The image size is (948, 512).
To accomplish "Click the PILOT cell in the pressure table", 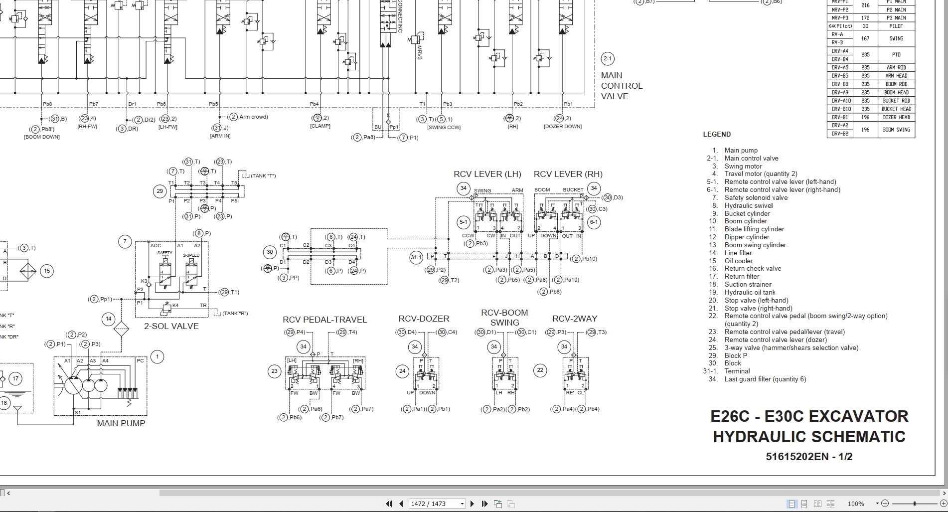I will (x=896, y=26).
